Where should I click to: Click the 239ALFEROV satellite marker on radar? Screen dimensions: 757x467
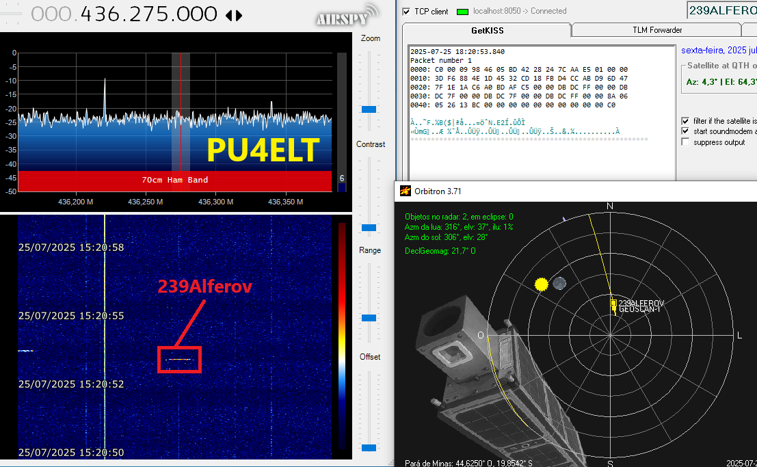[x=613, y=303]
